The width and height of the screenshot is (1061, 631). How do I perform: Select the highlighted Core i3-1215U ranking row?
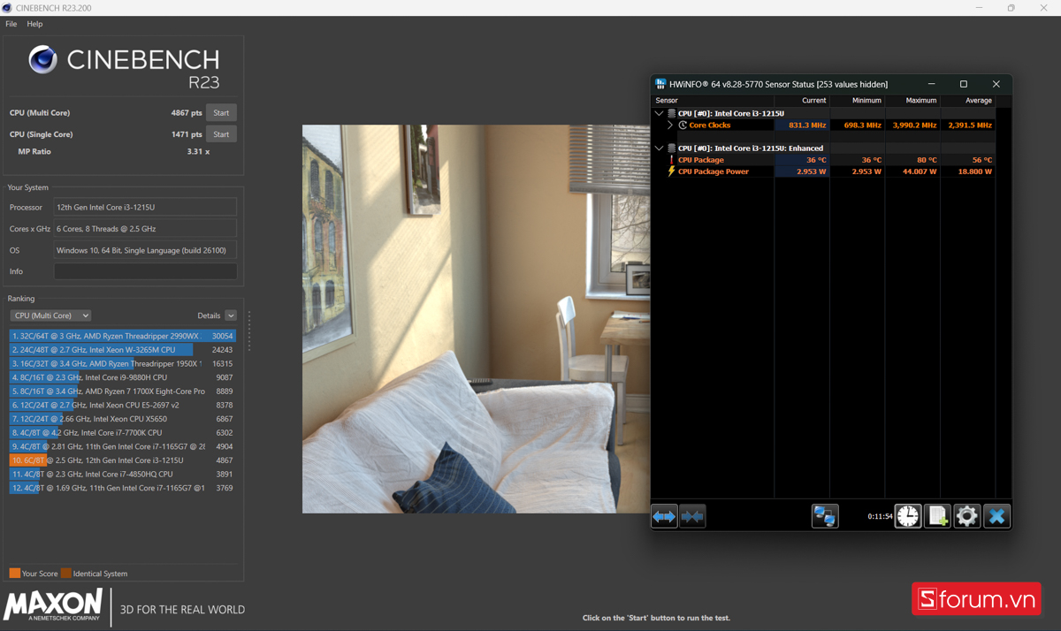click(x=123, y=460)
